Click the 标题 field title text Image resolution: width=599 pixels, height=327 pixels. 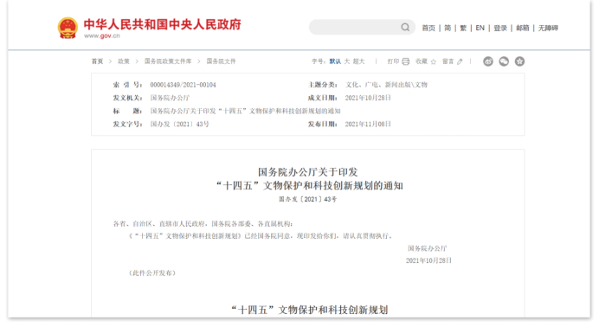tap(245, 111)
